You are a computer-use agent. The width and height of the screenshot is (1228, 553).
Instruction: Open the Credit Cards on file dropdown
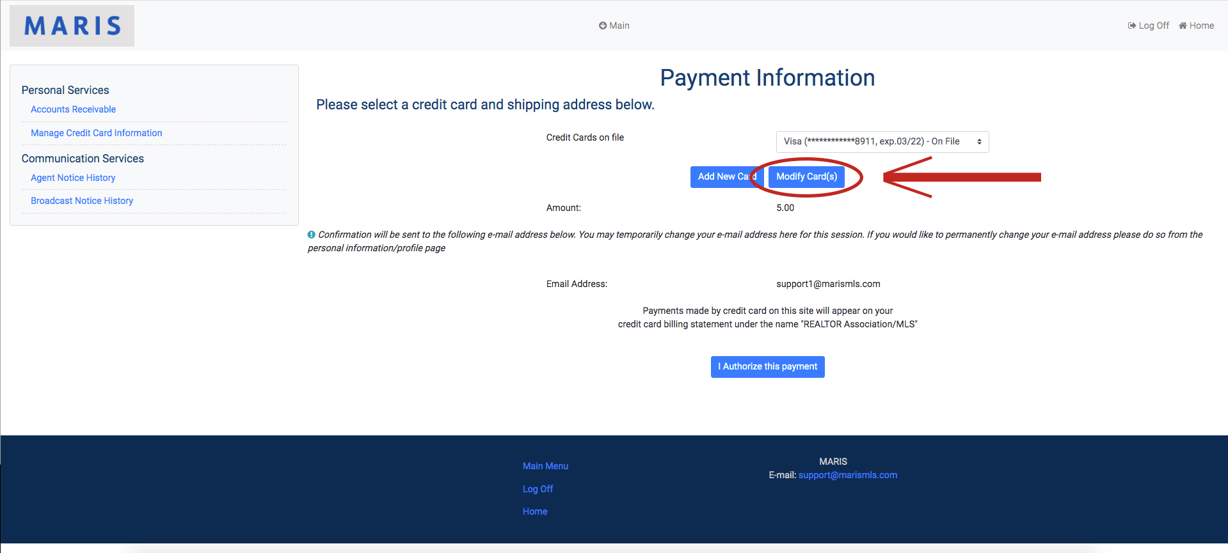pyautogui.click(x=882, y=142)
